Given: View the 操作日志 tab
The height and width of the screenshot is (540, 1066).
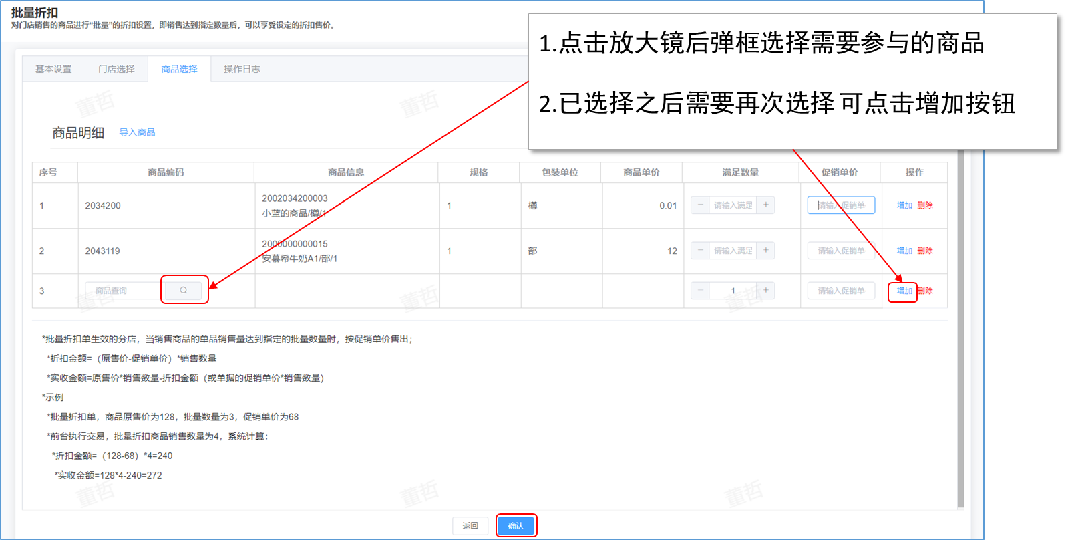Looking at the screenshot, I should tap(242, 69).
